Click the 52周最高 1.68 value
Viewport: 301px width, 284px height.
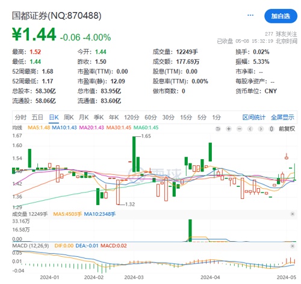[x=48, y=72]
